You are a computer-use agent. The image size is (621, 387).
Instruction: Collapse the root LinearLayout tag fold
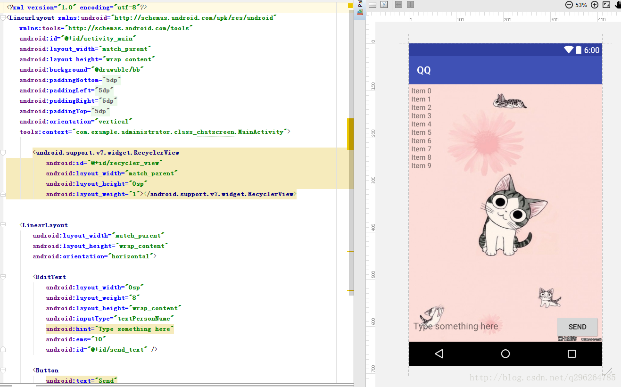pyautogui.click(x=3, y=18)
